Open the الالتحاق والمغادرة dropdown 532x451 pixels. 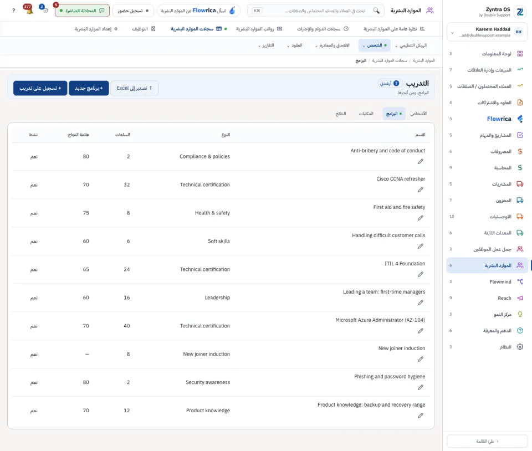point(332,45)
